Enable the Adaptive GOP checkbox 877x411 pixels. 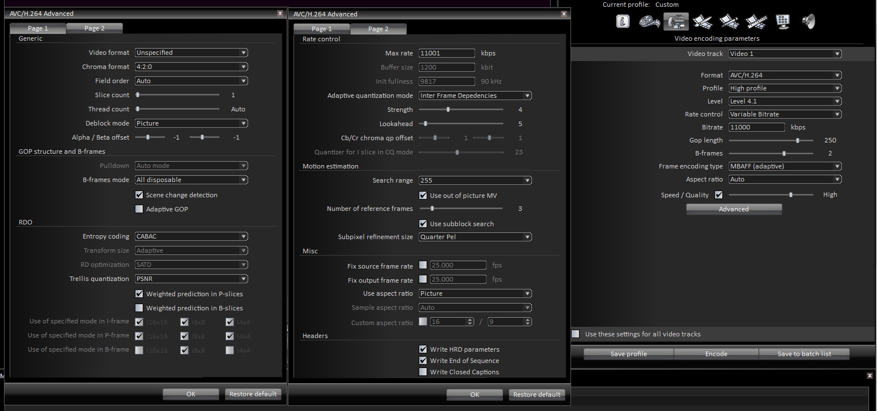point(139,209)
